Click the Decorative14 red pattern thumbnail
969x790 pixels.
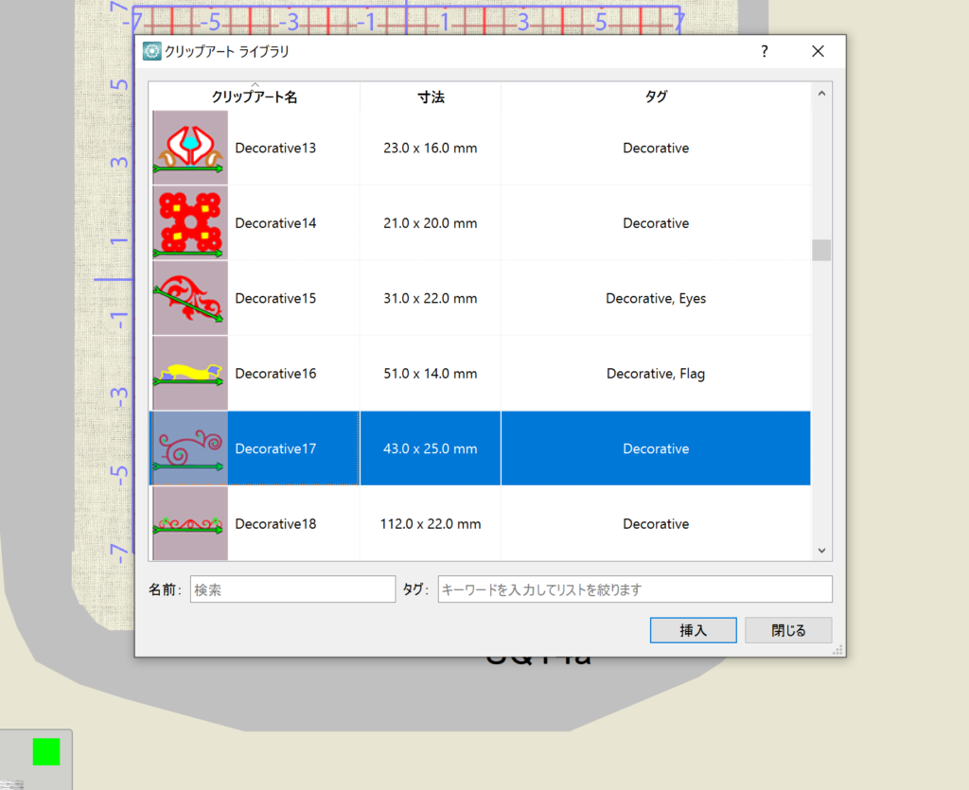coord(190,223)
